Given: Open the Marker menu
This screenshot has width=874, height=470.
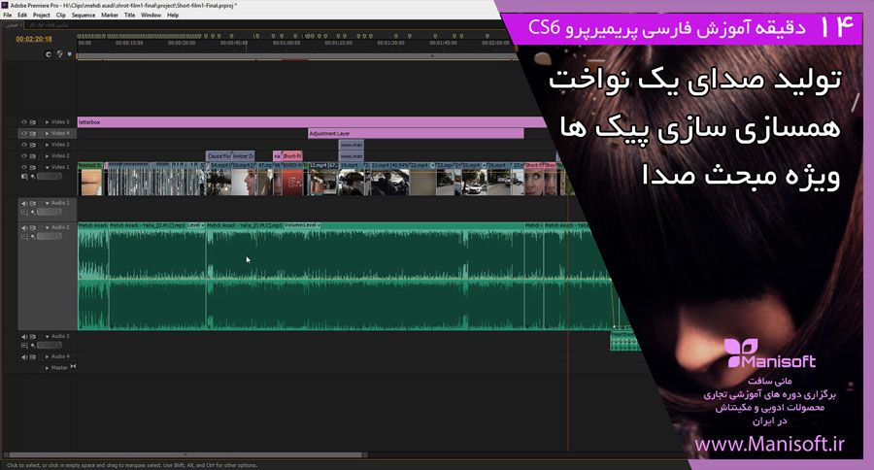Looking at the screenshot, I should tap(110, 16).
